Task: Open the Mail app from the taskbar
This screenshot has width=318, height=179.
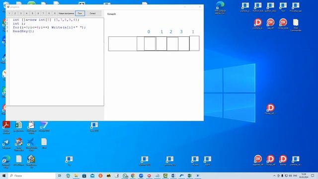Action: (92, 176)
